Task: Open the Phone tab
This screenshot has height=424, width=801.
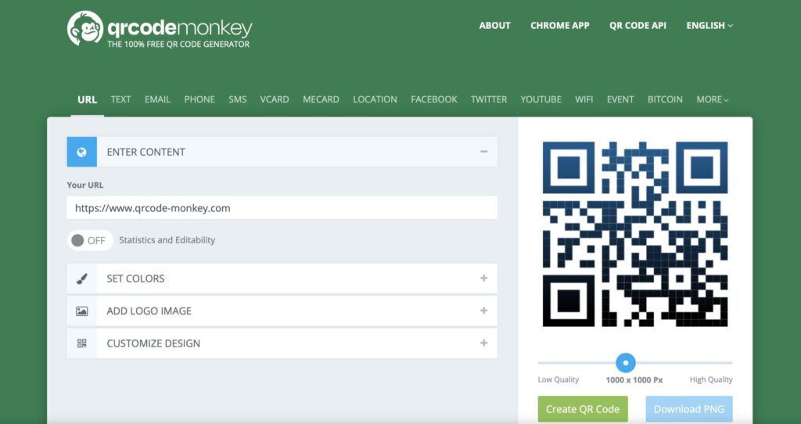Action: (x=199, y=99)
